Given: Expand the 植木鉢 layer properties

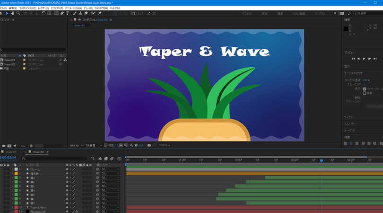Looking at the screenshot, I should click(x=13, y=174).
